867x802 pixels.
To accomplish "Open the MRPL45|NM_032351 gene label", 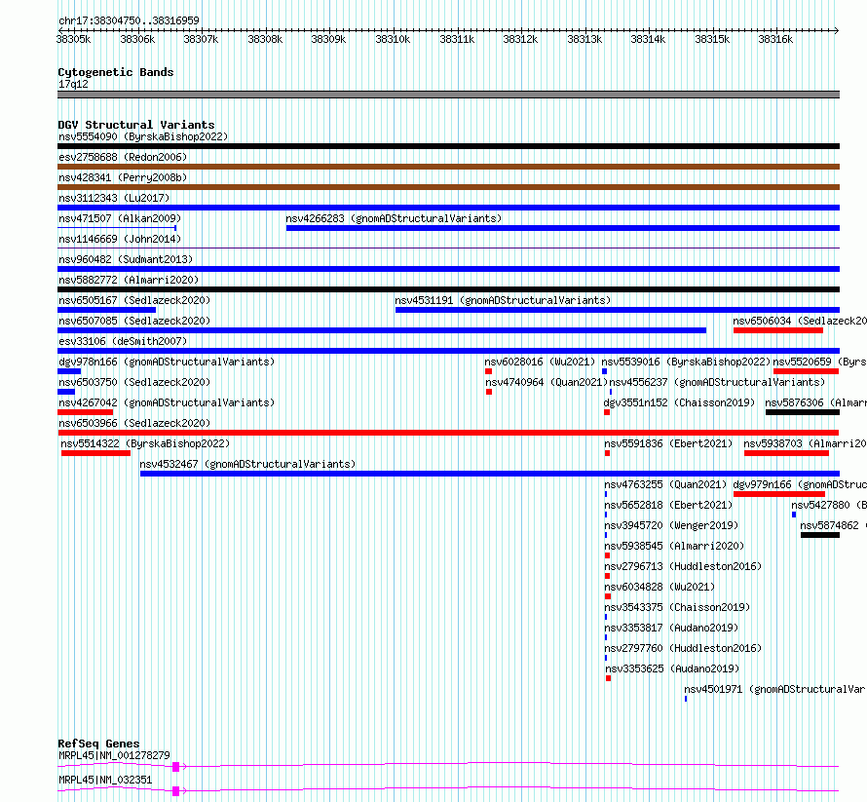I will (105, 780).
